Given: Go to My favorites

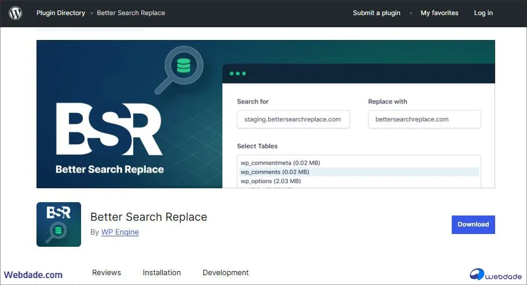Looking at the screenshot, I should (439, 13).
